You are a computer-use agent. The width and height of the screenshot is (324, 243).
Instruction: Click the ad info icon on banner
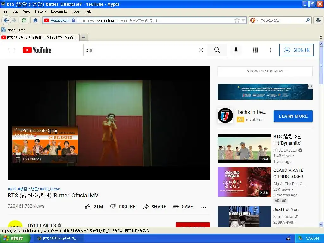coord(310,86)
